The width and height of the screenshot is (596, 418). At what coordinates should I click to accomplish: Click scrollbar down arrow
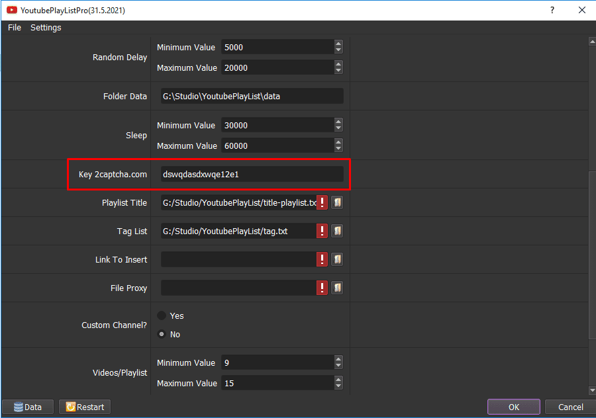tap(592, 390)
